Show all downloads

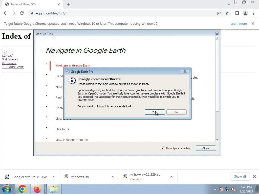tap(240, 177)
